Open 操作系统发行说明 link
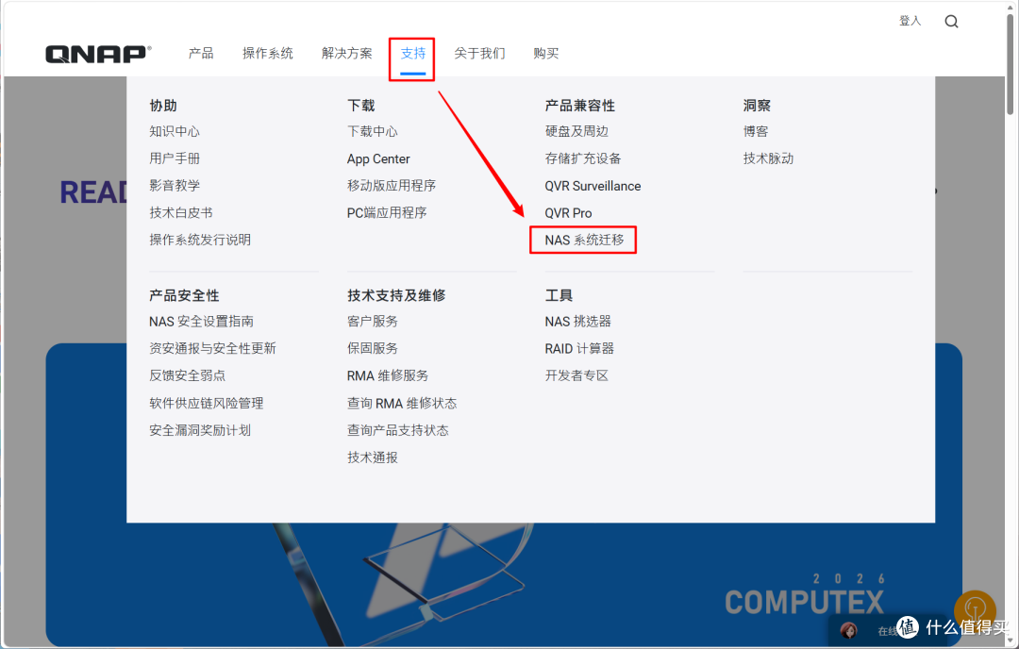Screen dimensions: 1019x649 pyautogui.click(x=200, y=240)
